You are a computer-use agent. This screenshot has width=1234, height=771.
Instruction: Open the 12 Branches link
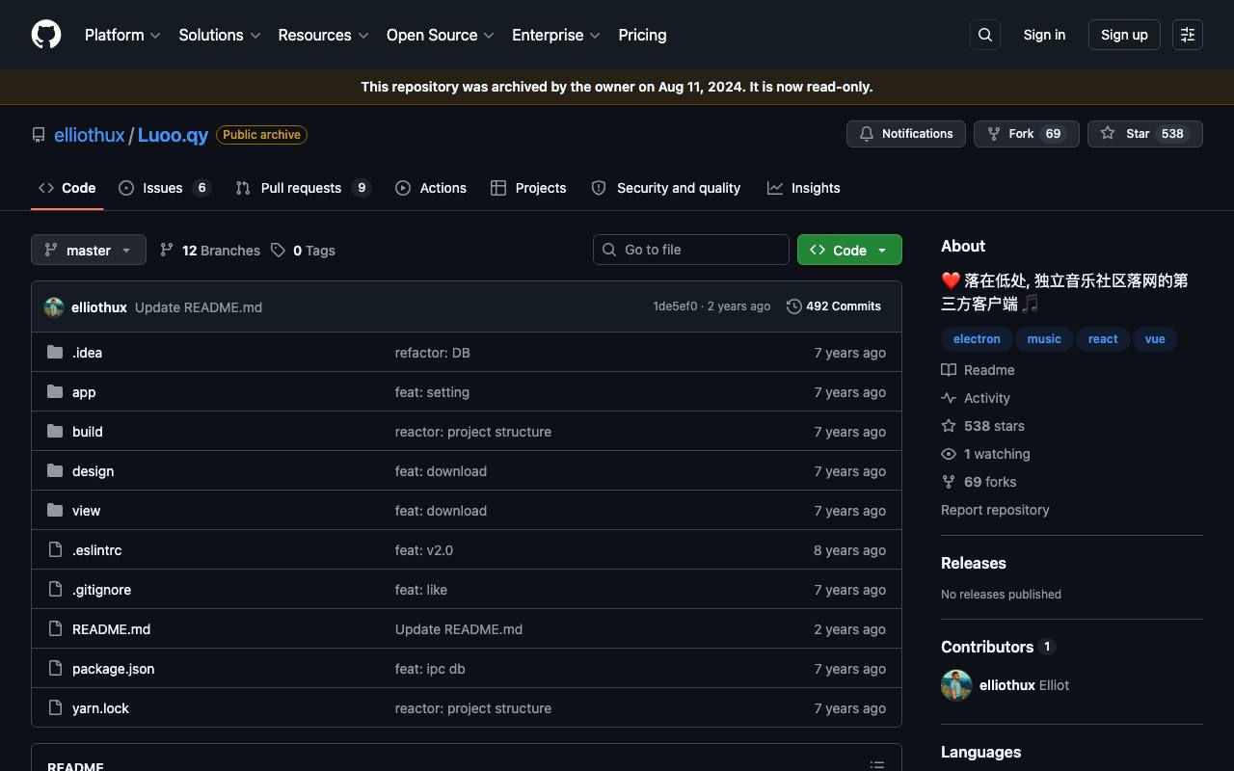pos(210,251)
